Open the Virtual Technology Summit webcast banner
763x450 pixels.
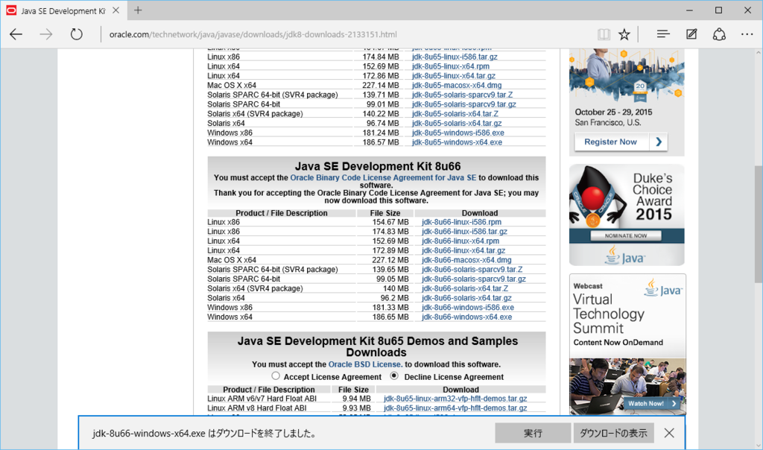tap(627, 344)
